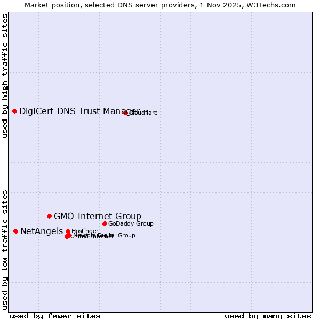Viewport: 320px width, 320px height.
Task: Click the Newfold Digital Group text label
Action: tap(120, 235)
